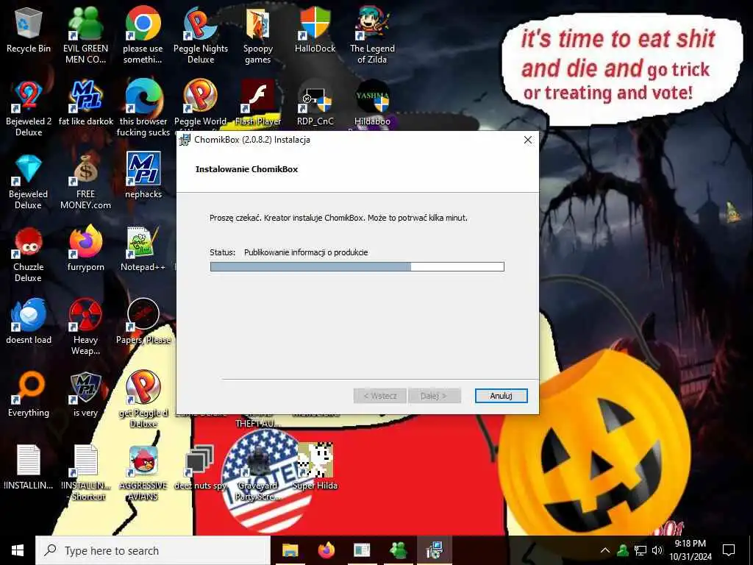Open Peggle Nights Deluxe shortcut
Viewport: 753px width, 565px height.
coord(200,35)
